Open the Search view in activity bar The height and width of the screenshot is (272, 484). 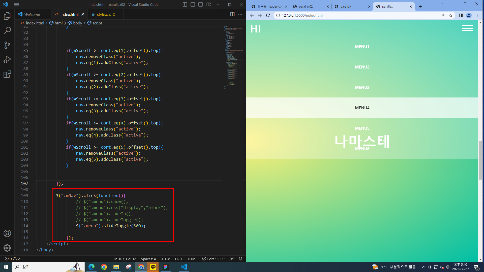click(7, 31)
